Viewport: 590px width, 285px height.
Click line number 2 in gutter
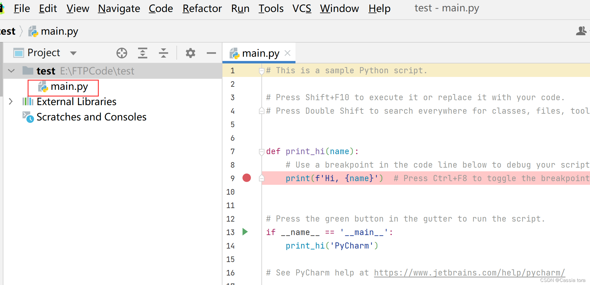(233, 84)
